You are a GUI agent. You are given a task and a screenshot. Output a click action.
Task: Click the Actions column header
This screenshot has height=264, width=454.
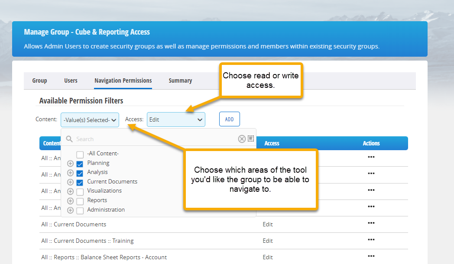pos(371,143)
